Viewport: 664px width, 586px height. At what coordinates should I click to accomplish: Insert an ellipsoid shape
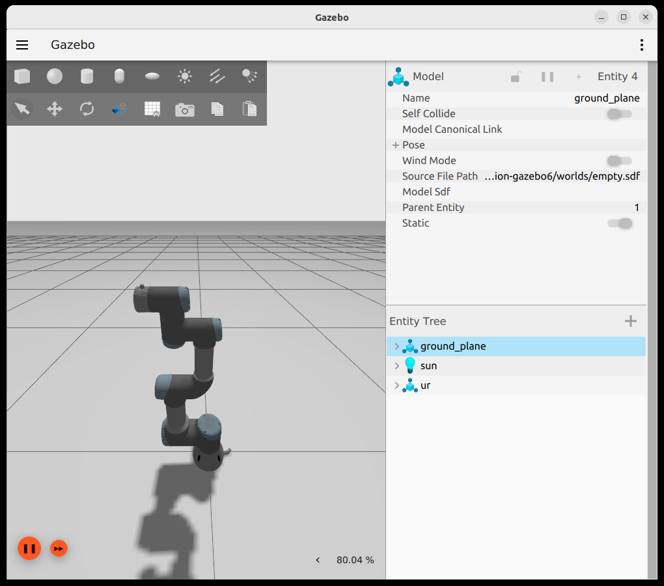pyautogui.click(x=152, y=77)
